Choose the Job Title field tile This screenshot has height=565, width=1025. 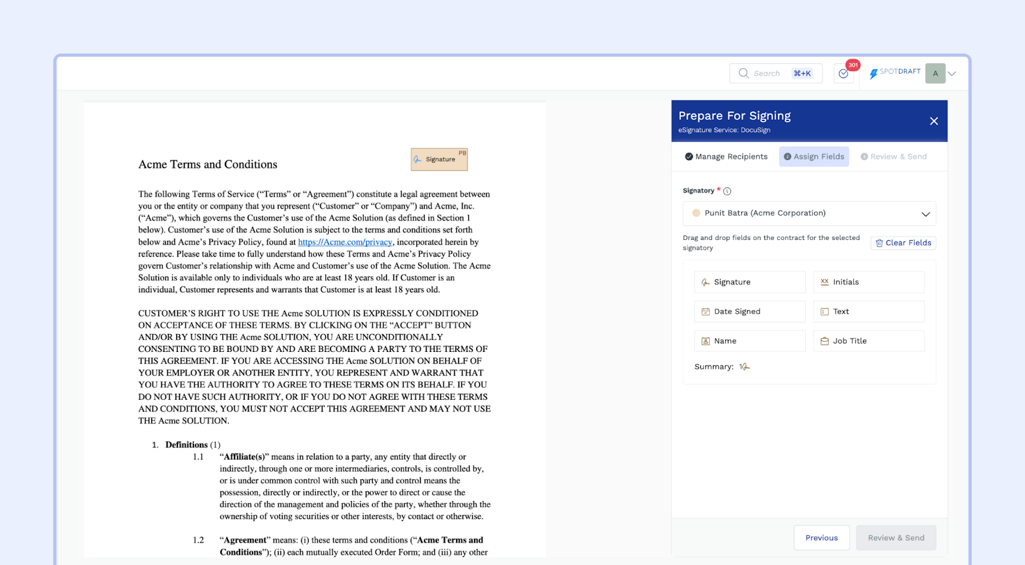click(x=869, y=341)
